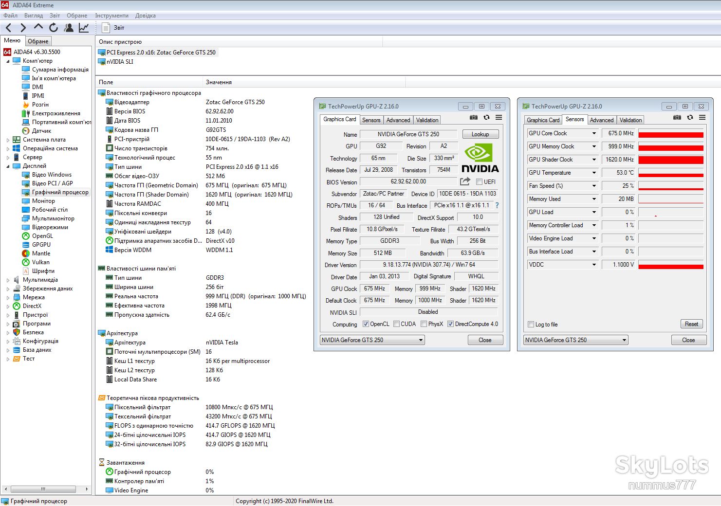Viewport: 721px width, 506px height.
Task: Select Vulkan in the Display tree
Action: click(41, 262)
